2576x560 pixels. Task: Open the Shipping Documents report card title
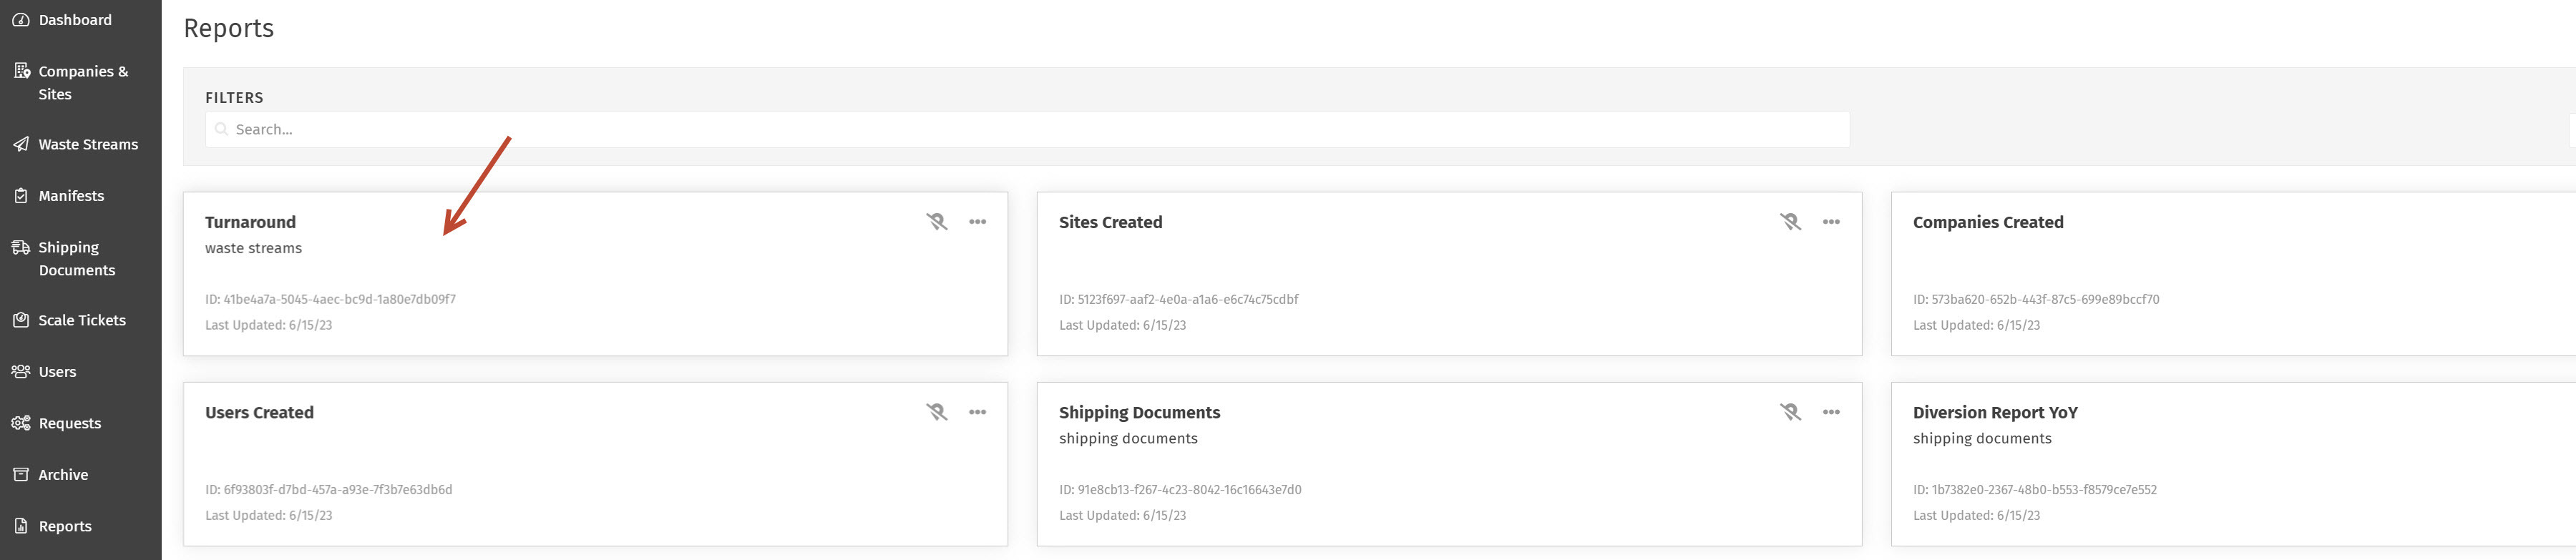[1139, 412]
